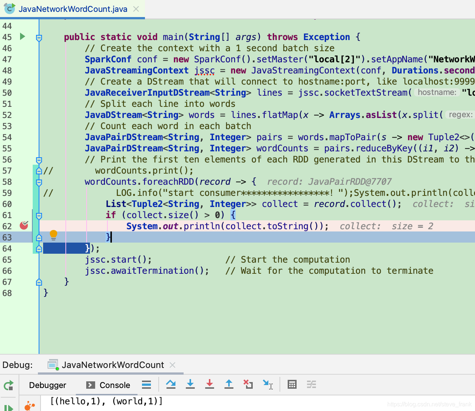The height and width of the screenshot is (411, 475).
Task: Click the Step Into icon
Action: pyautogui.click(x=190, y=384)
